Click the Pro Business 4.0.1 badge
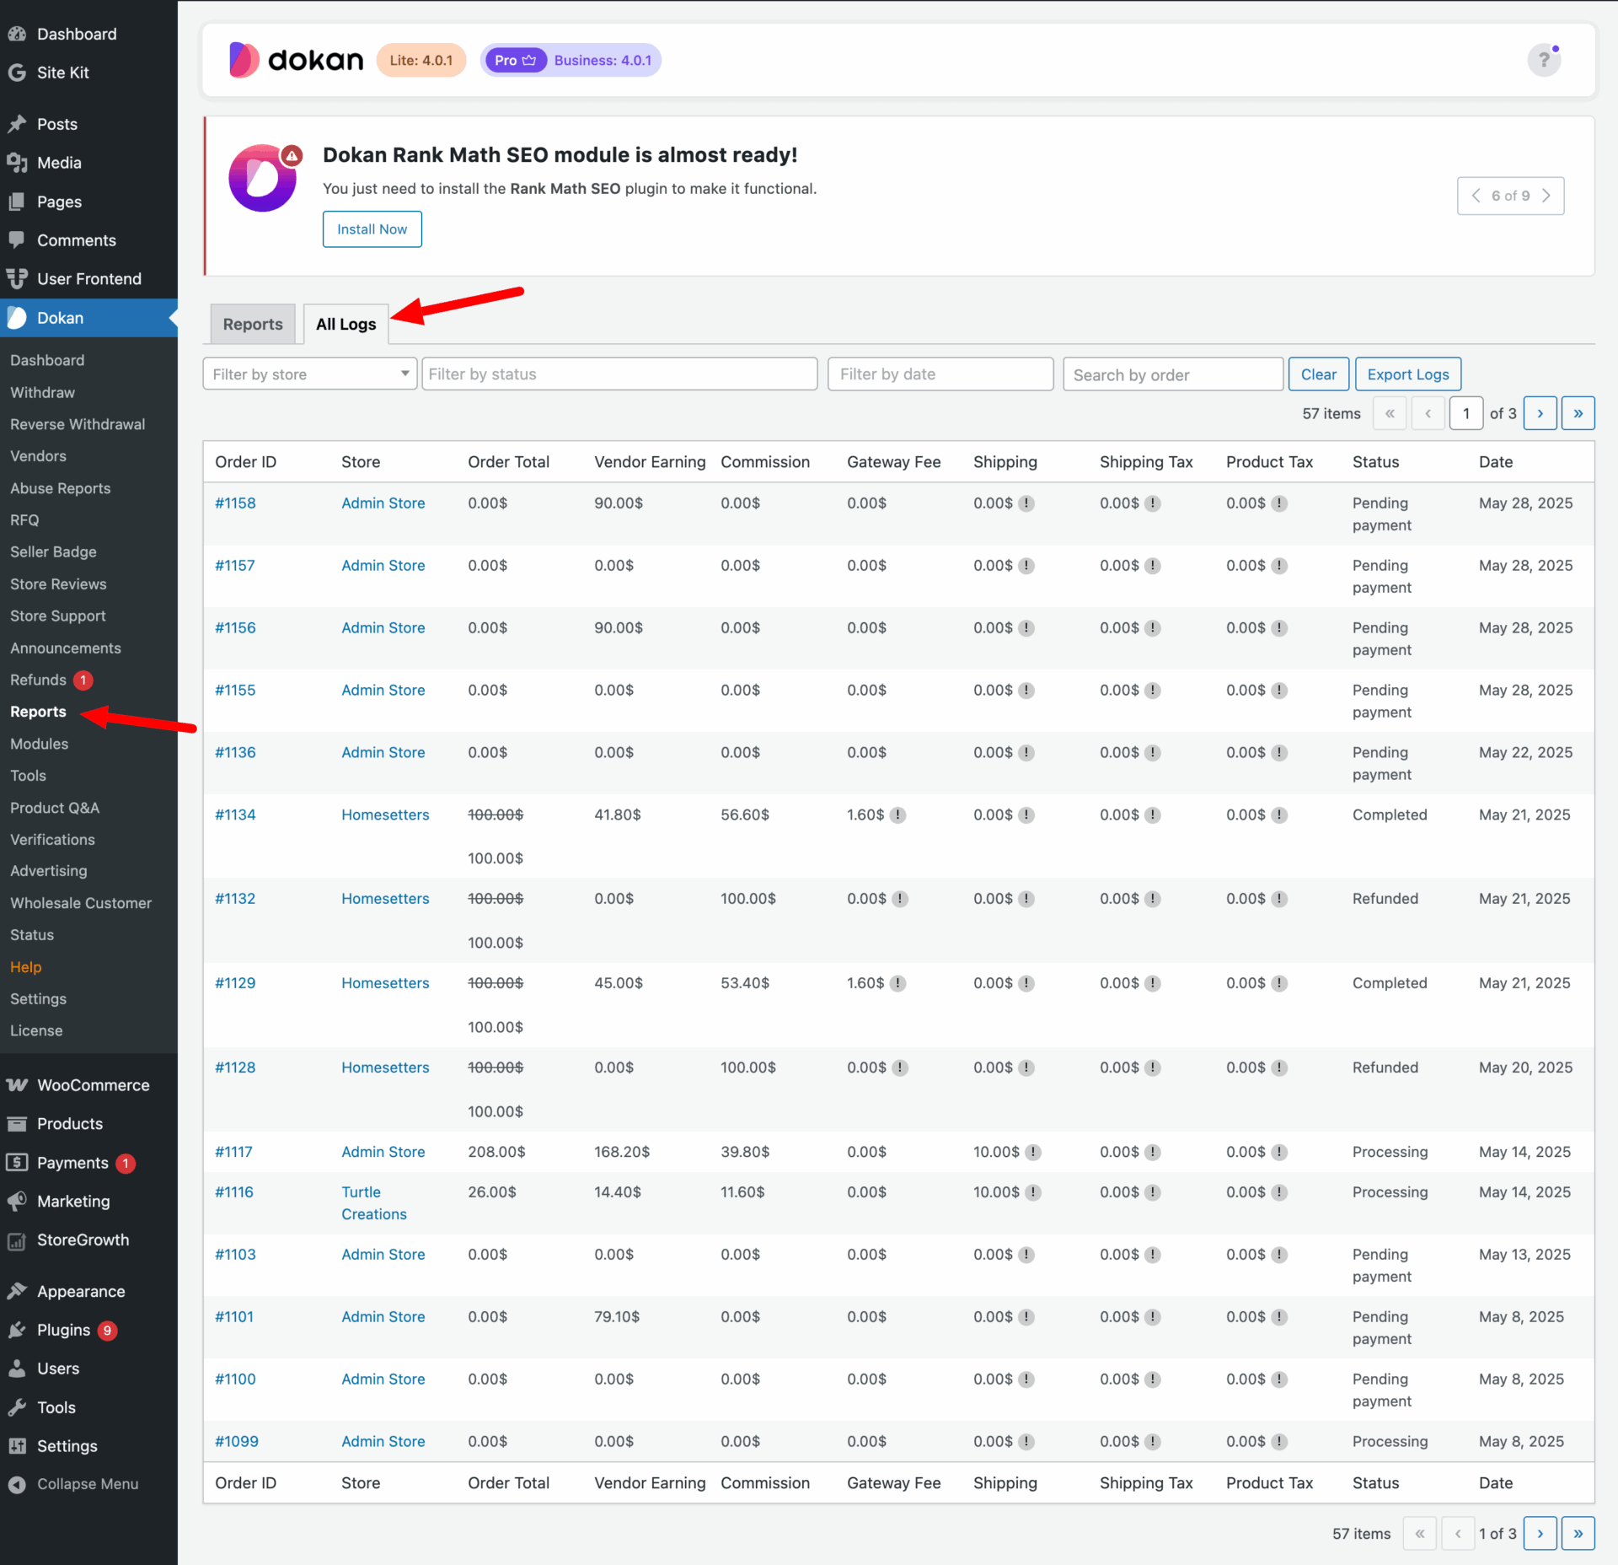The width and height of the screenshot is (1618, 1565). click(571, 60)
